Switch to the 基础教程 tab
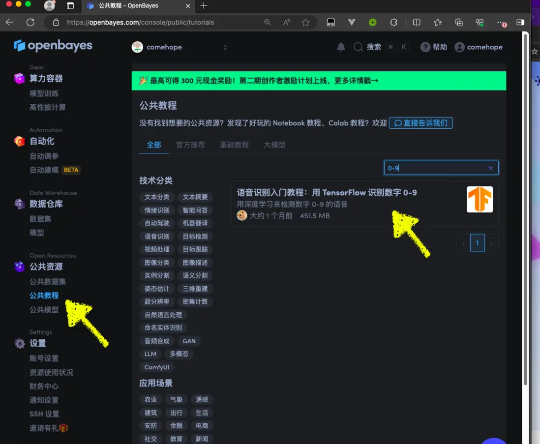The width and height of the screenshot is (540, 444). click(x=234, y=145)
